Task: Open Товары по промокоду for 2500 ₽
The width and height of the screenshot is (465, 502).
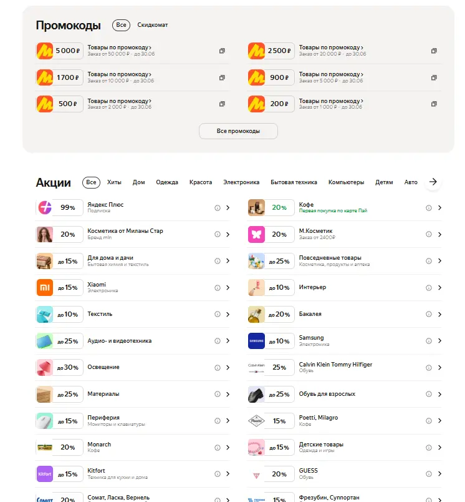Action: click(x=331, y=47)
